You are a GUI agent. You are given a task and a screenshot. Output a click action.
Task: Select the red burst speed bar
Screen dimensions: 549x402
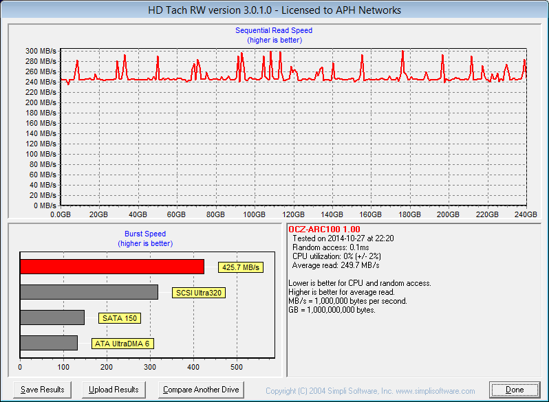pyautogui.click(x=112, y=266)
